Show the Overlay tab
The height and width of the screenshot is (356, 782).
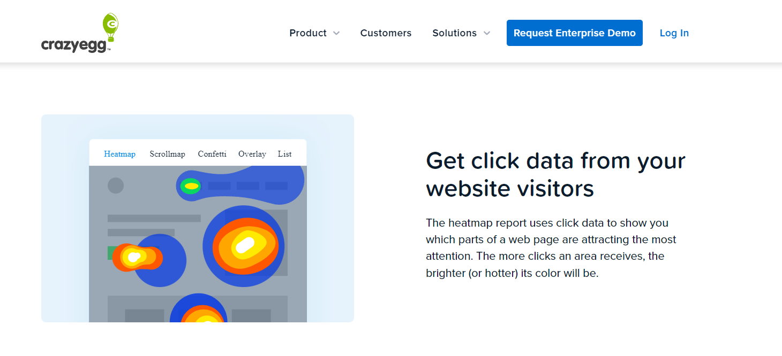(252, 154)
